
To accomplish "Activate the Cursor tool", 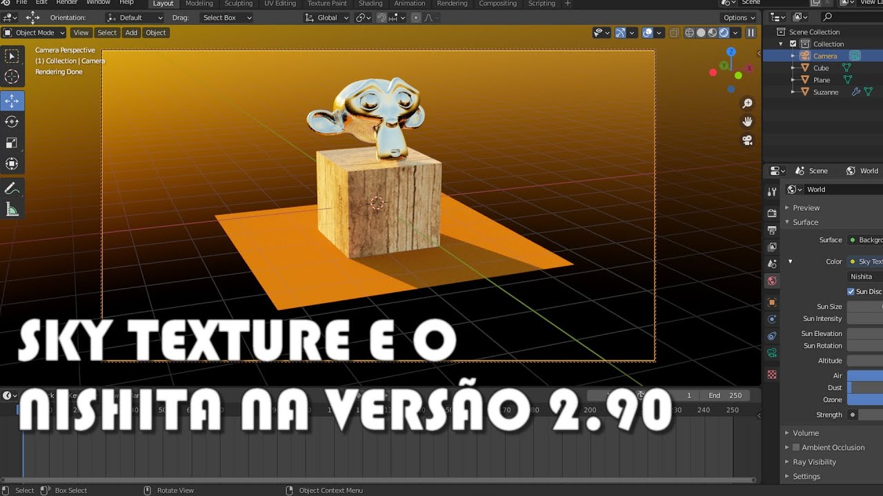I will pos(12,77).
